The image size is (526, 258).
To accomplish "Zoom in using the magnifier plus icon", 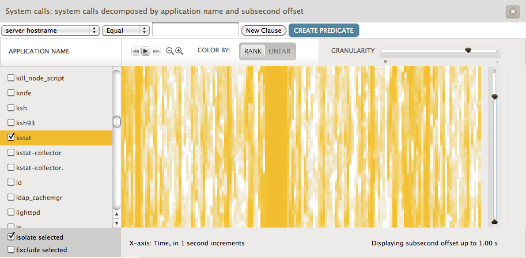I will click(179, 51).
